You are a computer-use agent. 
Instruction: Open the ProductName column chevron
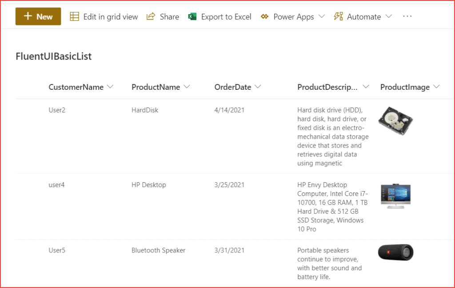[x=187, y=87]
